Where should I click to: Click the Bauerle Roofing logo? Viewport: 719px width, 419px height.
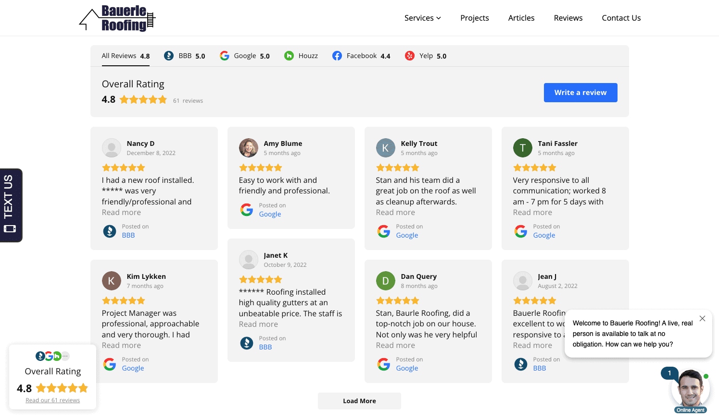point(117,18)
